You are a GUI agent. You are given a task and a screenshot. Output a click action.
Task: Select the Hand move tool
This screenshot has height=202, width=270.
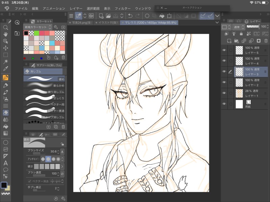coord(5,34)
